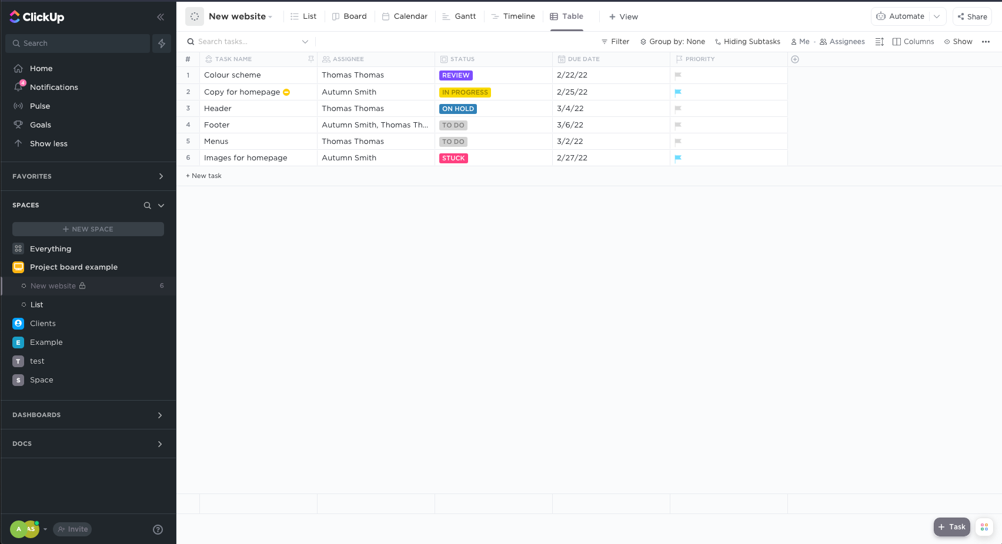Open the apps grid quick menu

pos(984,527)
